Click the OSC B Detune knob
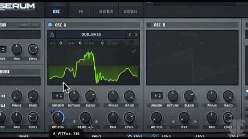 point(173,96)
